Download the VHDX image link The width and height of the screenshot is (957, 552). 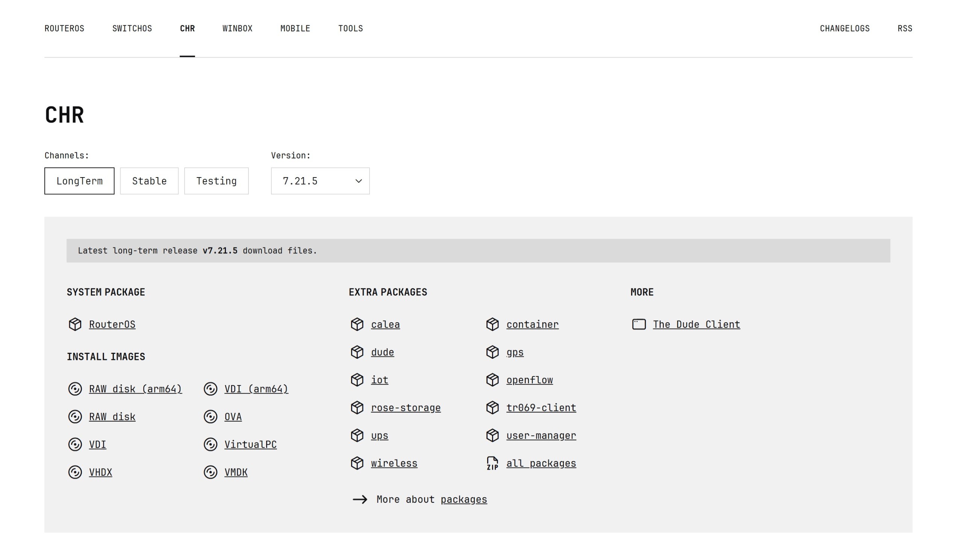click(x=100, y=472)
